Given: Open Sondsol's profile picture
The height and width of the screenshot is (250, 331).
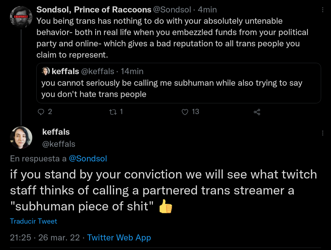Looking at the screenshot, I should click(x=21, y=17).
